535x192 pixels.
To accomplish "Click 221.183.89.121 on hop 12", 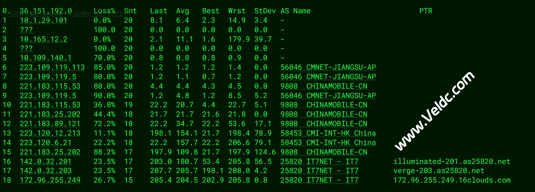I will (x=50, y=124).
